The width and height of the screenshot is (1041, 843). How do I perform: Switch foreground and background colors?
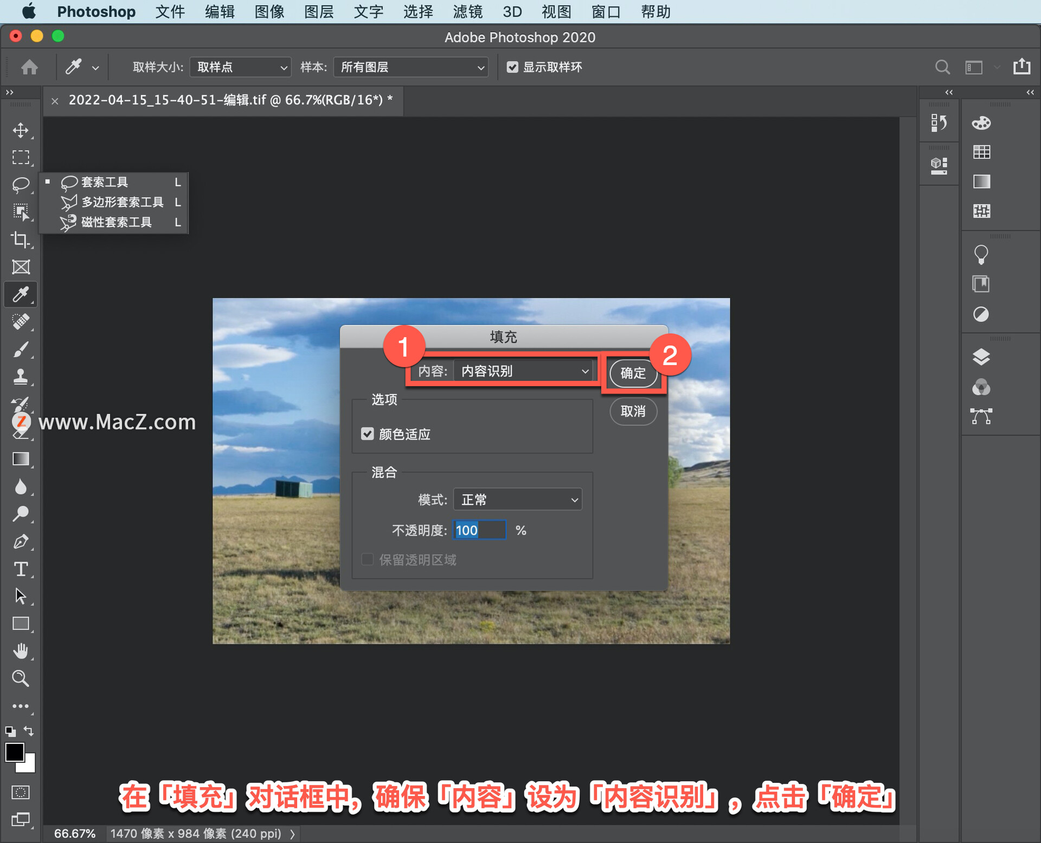29,731
